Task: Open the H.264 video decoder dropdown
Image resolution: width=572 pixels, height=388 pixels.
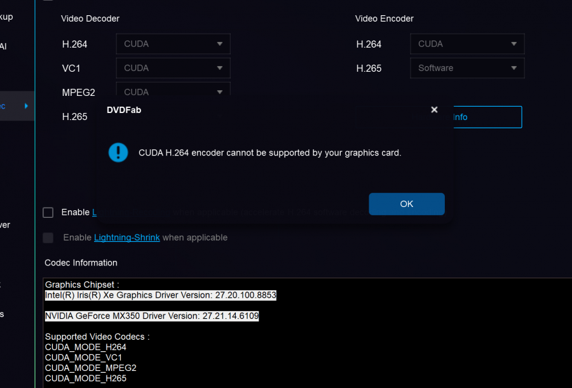Action: [174, 44]
